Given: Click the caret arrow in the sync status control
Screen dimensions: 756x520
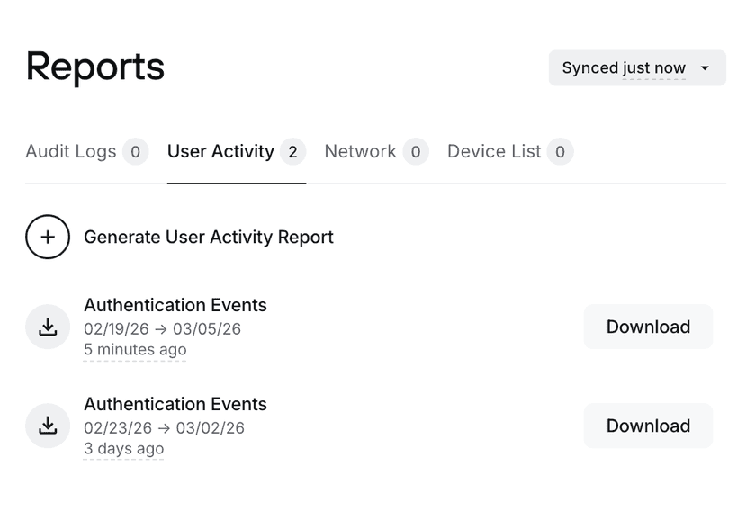Looking at the screenshot, I should point(705,68).
